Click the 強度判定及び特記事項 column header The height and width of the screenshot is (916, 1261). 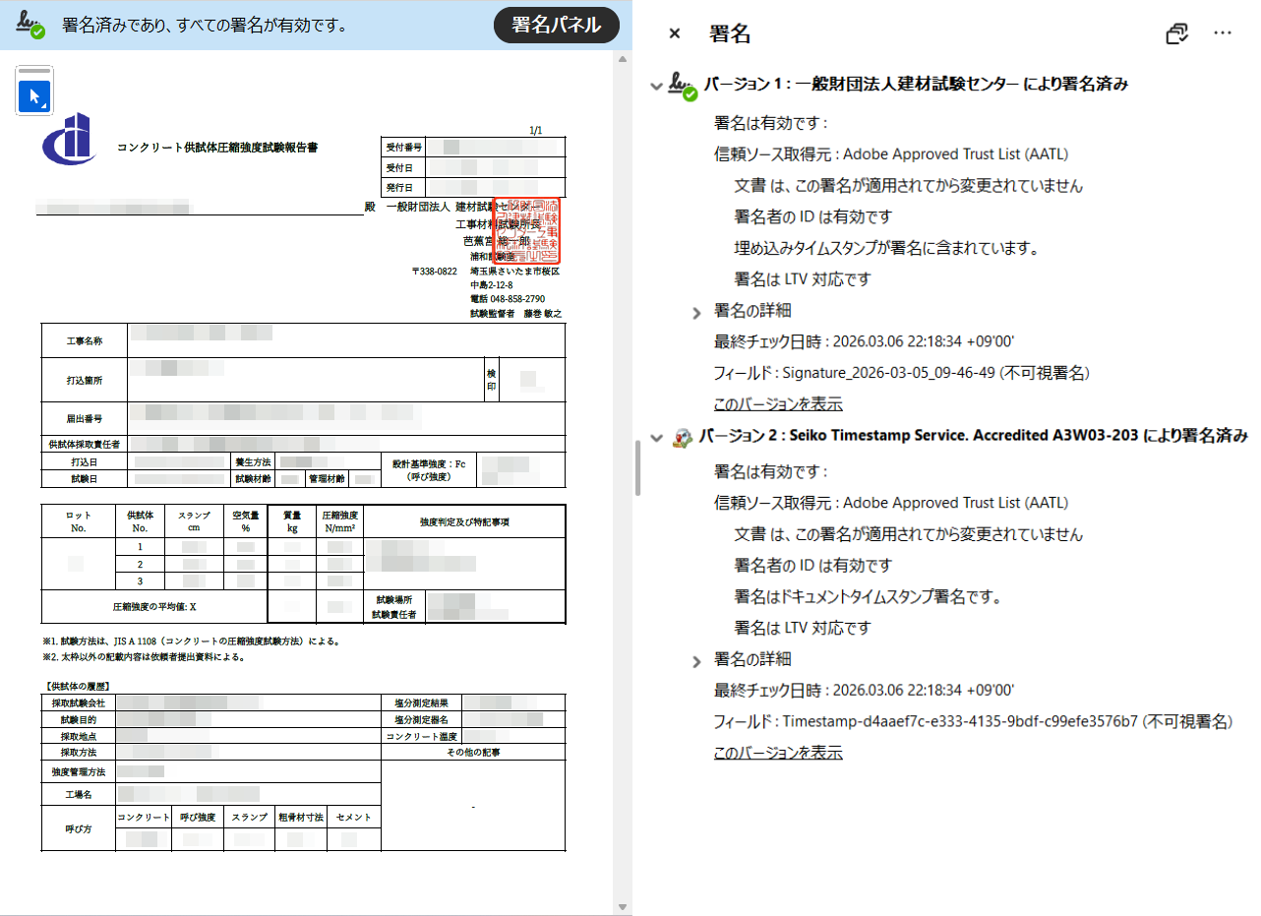[x=464, y=521]
